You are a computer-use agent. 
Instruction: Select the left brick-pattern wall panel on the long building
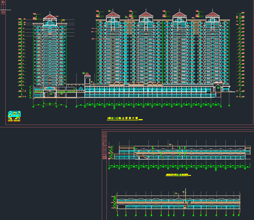130,27
